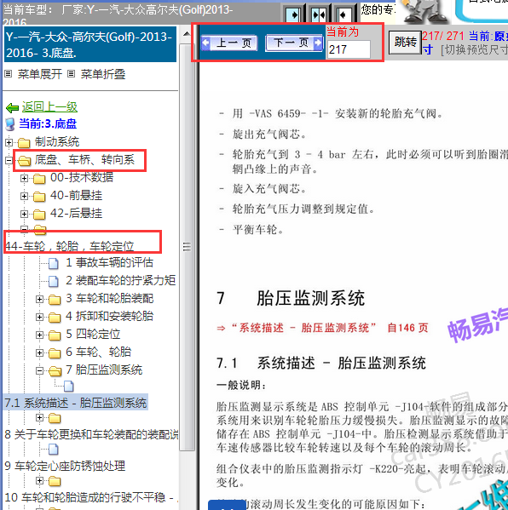
Task: Click the green back arrow icon
Action: (13, 107)
